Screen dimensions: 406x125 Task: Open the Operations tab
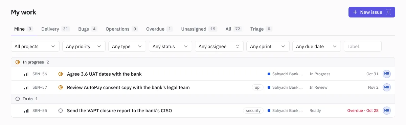click(122, 29)
